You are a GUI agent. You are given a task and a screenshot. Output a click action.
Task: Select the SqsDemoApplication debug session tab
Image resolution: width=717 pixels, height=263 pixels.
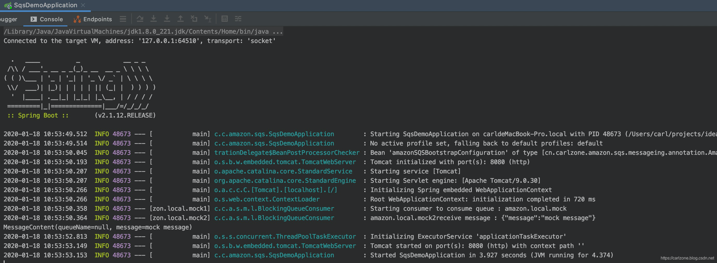coord(45,5)
